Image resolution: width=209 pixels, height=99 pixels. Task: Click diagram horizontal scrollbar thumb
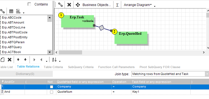pos(70,52)
